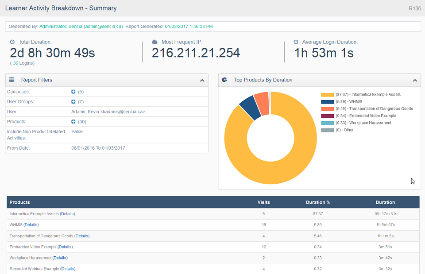Viewport: 425px width, 274px height.
Task: Click the Duration % column header
Action: 318,202
